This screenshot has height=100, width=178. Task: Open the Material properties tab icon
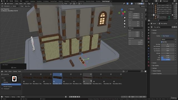(149, 62)
